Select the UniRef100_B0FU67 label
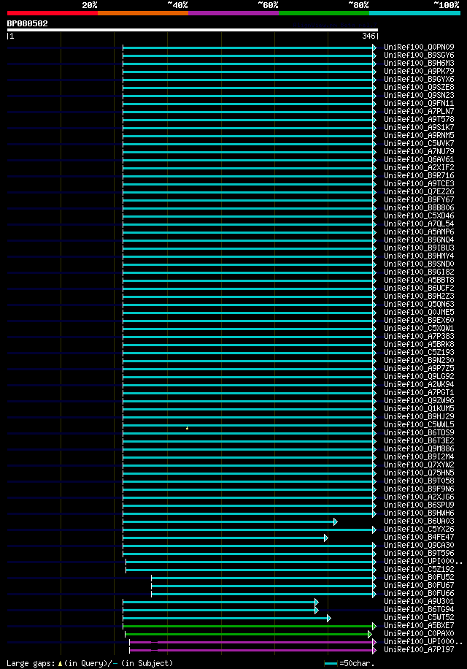 pyautogui.click(x=419, y=586)
